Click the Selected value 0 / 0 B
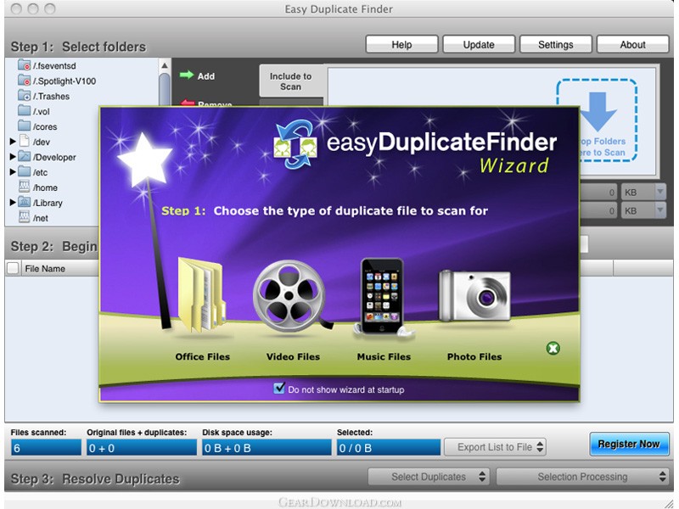 click(x=389, y=448)
